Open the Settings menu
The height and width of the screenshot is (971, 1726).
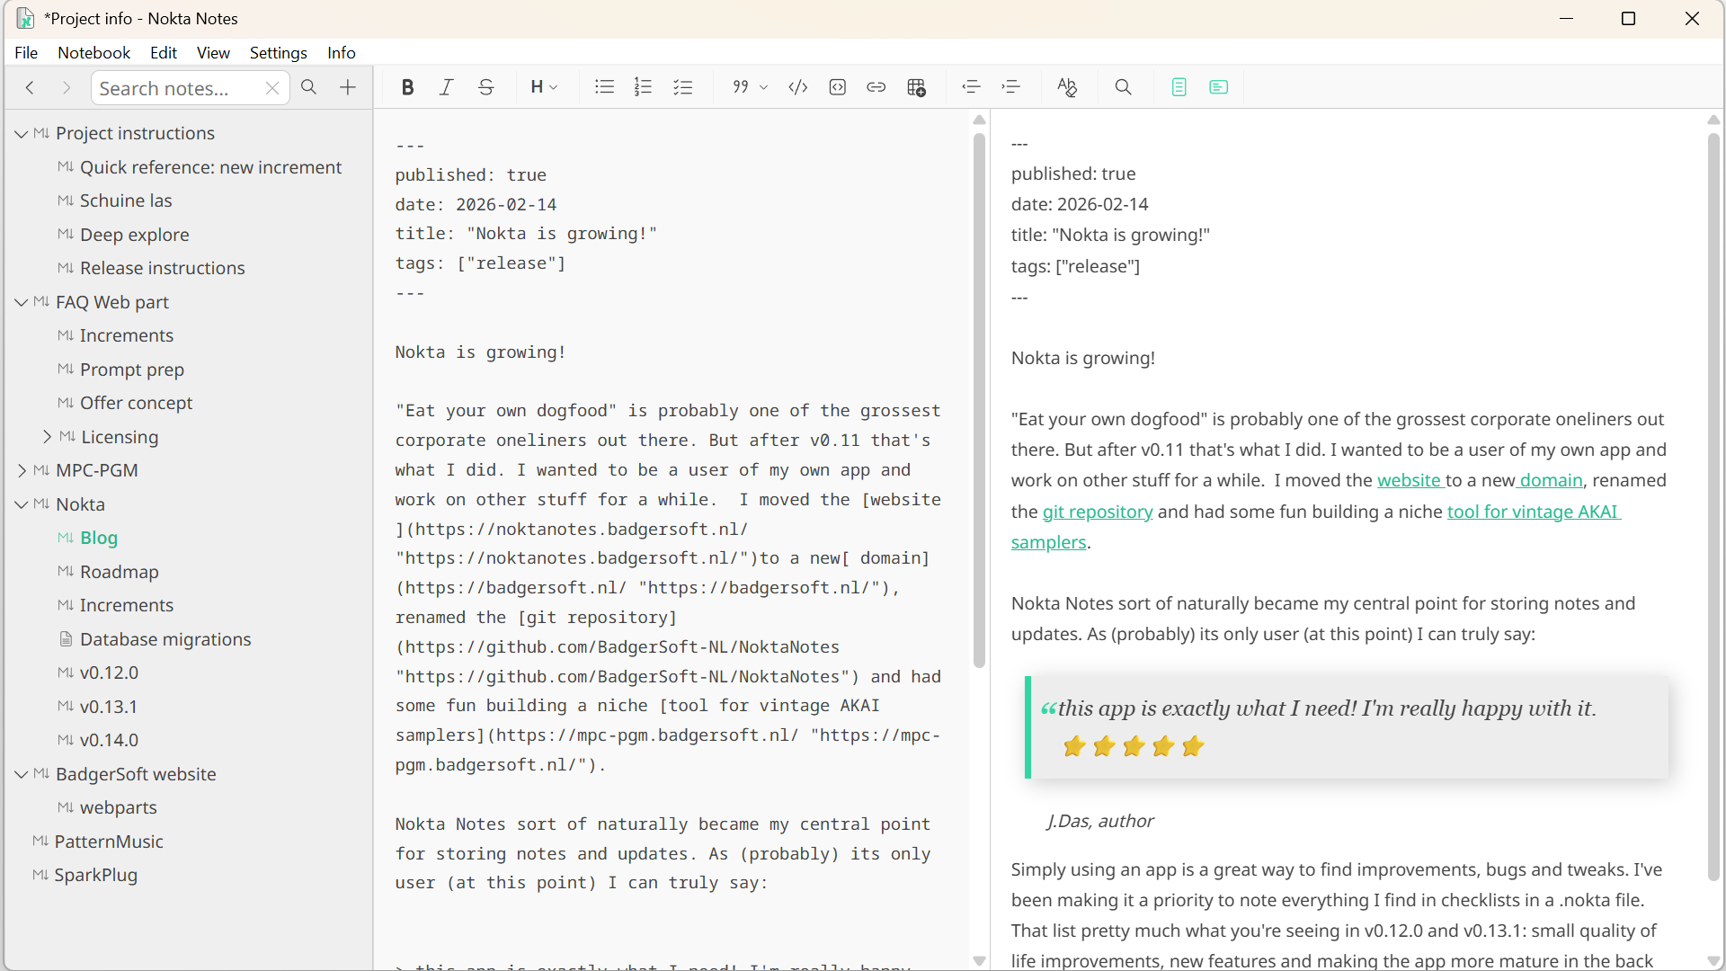278,52
